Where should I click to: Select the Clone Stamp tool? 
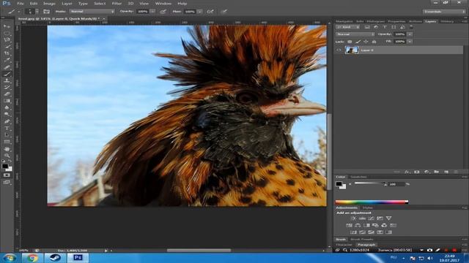(7, 80)
